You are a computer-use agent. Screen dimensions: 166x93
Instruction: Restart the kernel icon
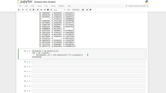[51, 10]
